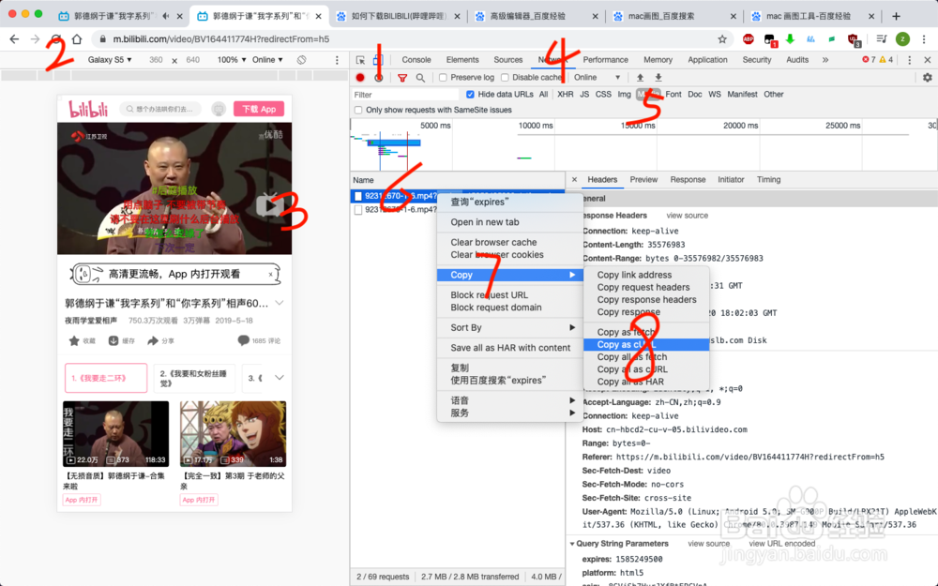Open the browser home page icon
This screenshot has height=586, width=938.
pos(77,39)
